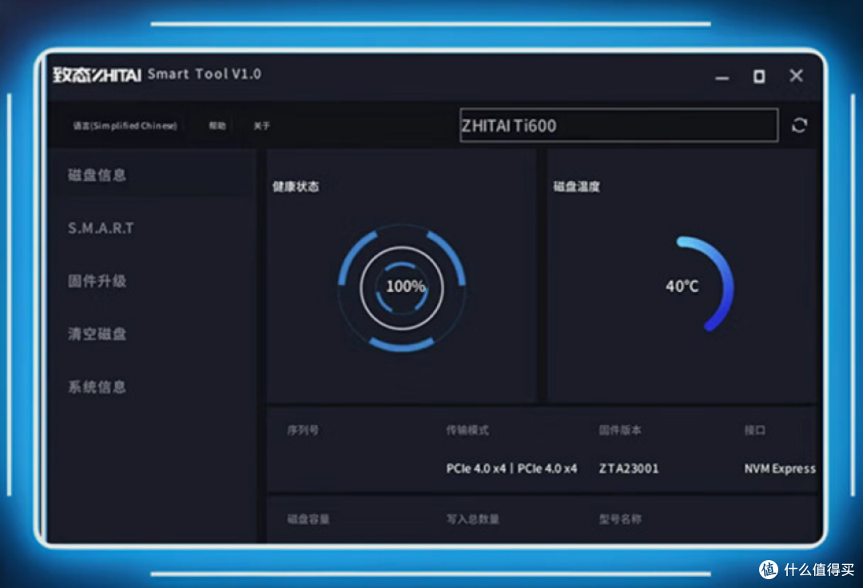Refresh the disk list icon
The height and width of the screenshot is (588, 863).
799,126
